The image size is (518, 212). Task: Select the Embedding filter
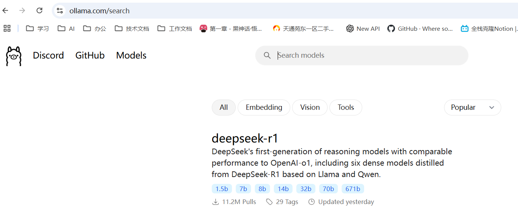point(264,108)
